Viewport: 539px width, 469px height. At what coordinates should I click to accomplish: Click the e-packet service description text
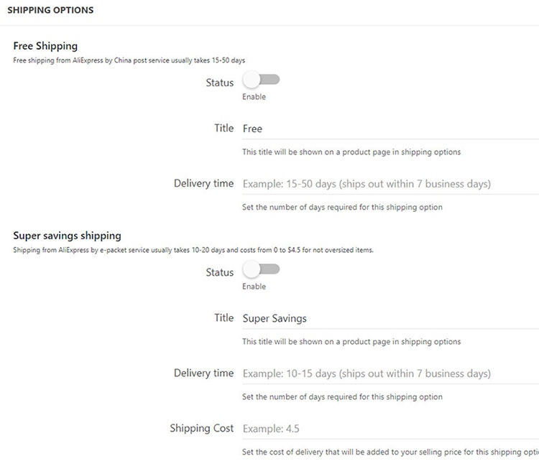coord(193,250)
